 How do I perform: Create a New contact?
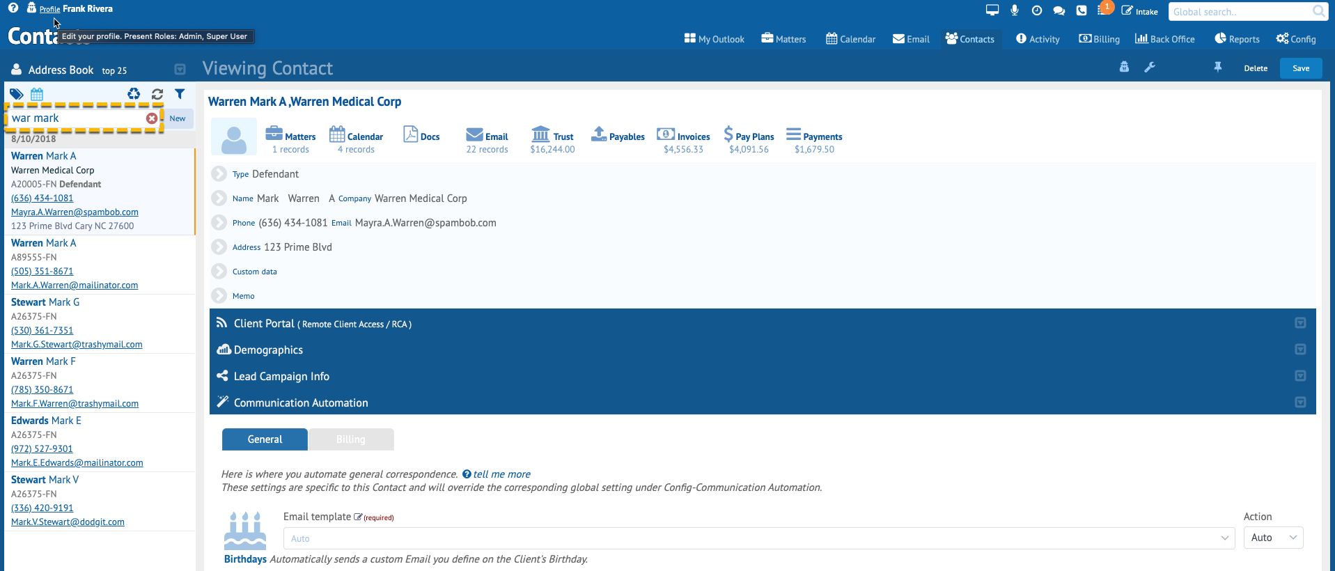pyautogui.click(x=178, y=118)
